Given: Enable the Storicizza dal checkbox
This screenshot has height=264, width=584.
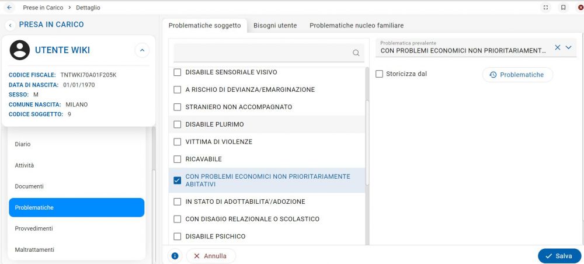Looking at the screenshot, I should (379, 74).
